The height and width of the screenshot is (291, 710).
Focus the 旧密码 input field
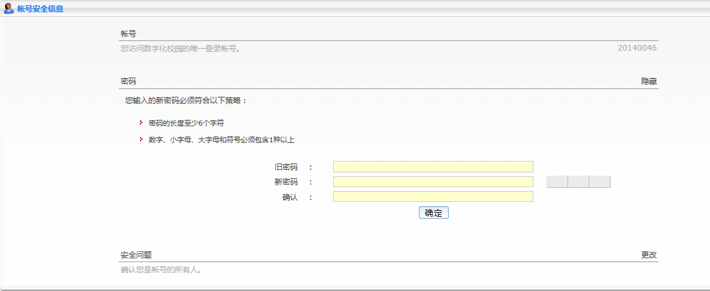433,167
